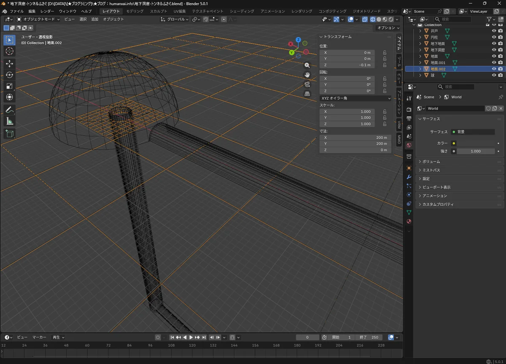Switch to the モデリング workspace tab
The height and width of the screenshot is (364, 506).
point(135,11)
